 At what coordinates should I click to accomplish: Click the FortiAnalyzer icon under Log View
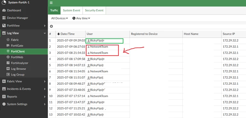(x=8, y=63)
